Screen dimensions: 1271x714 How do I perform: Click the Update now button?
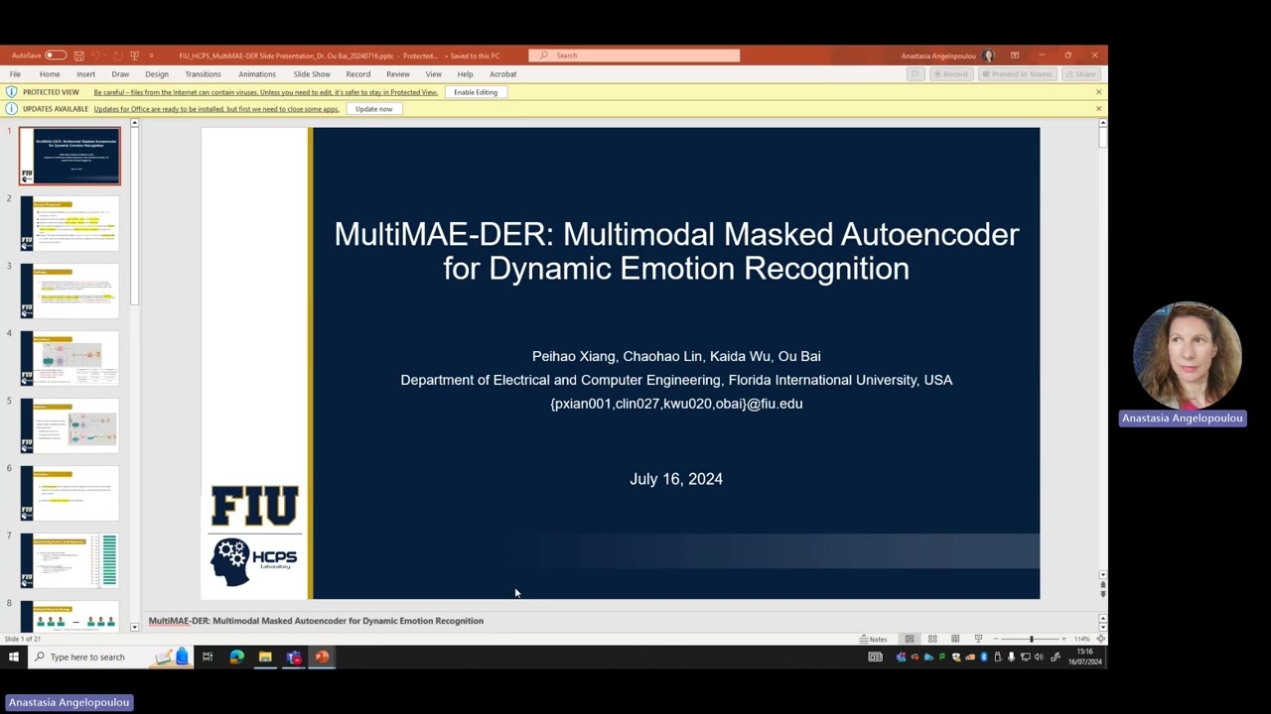pyautogui.click(x=374, y=109)
